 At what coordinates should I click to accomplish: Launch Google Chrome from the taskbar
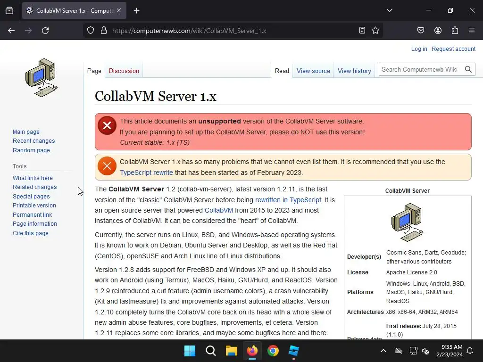click(273, 351)
